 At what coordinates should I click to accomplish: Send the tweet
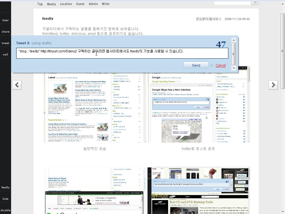pos(196,65)
